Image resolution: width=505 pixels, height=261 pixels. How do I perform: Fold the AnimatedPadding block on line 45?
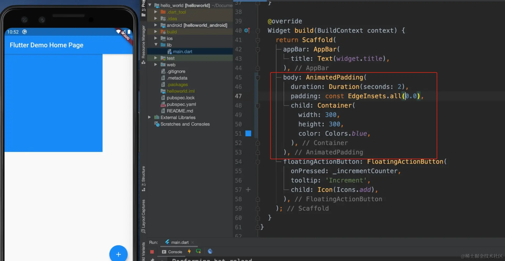coord(258,78)
